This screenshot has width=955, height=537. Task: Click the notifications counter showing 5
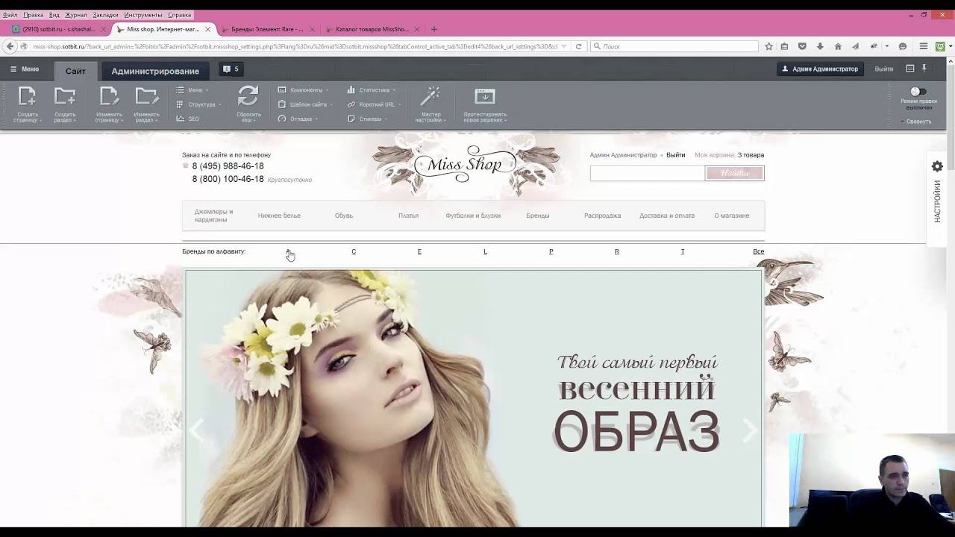[x=231, y=69]
